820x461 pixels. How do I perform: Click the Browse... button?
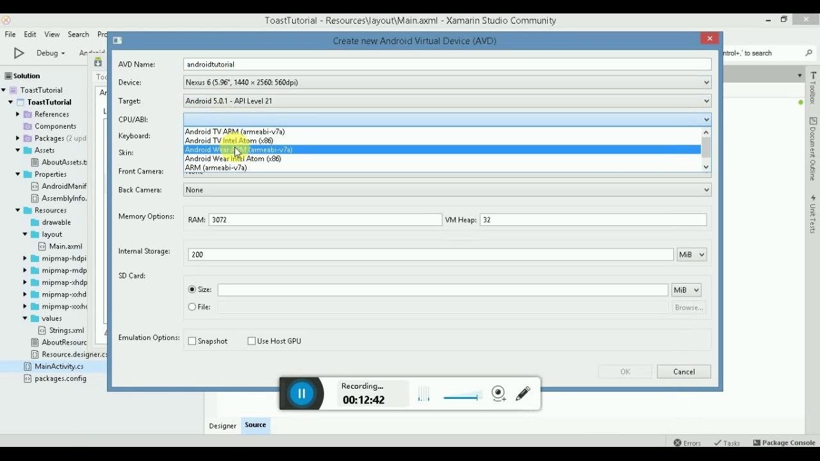click(x=689, y=308)
